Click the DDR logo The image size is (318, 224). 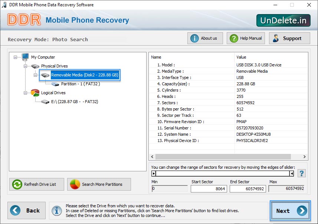[24, 20]
